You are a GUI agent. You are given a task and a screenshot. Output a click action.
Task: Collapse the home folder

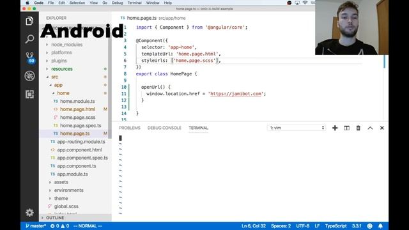[x=63, y=93]
